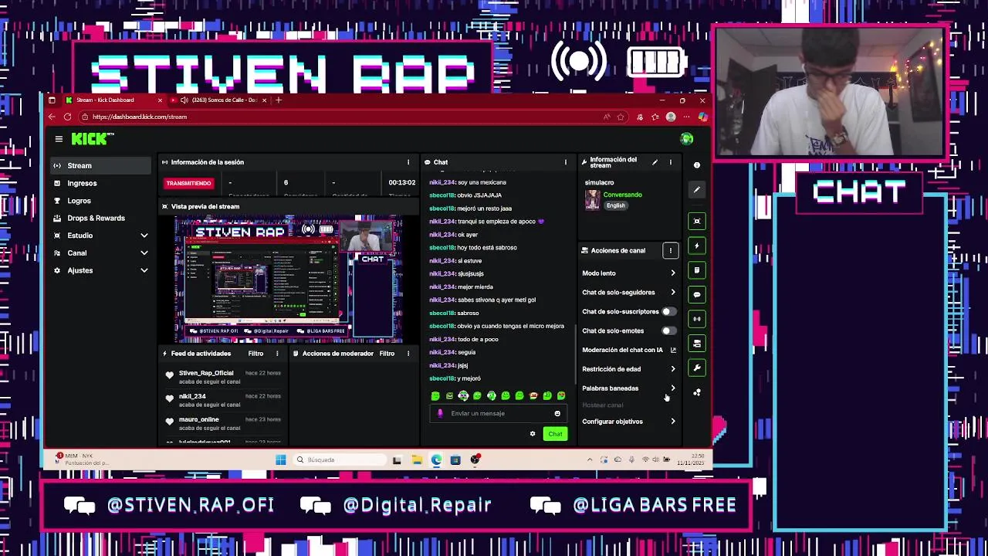Open the Windows Start button
988x556 pixels.
click(281, 459)
